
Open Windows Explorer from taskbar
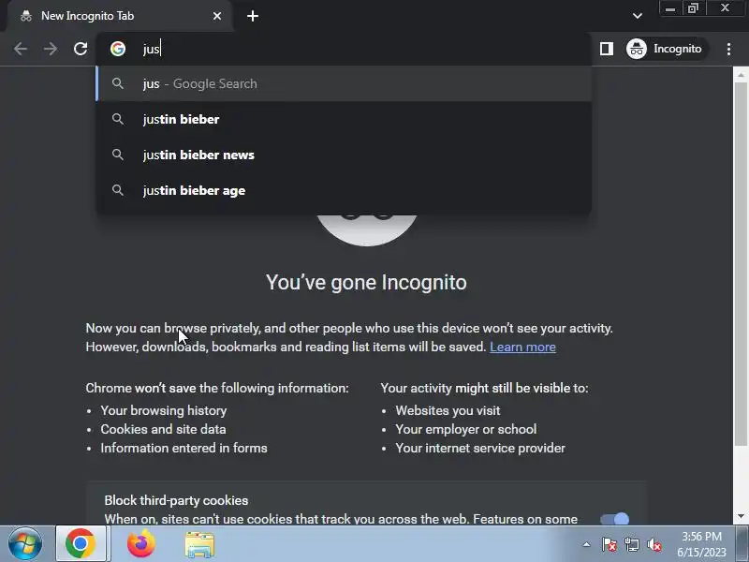click(199, 544)
